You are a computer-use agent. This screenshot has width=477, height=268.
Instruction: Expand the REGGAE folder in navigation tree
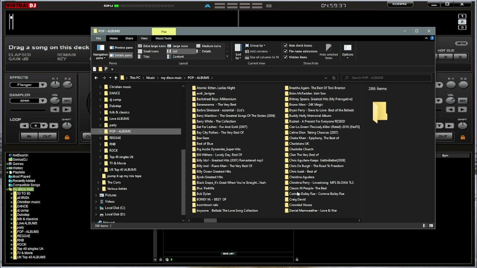pyautogui.click(x=100, y=138)
